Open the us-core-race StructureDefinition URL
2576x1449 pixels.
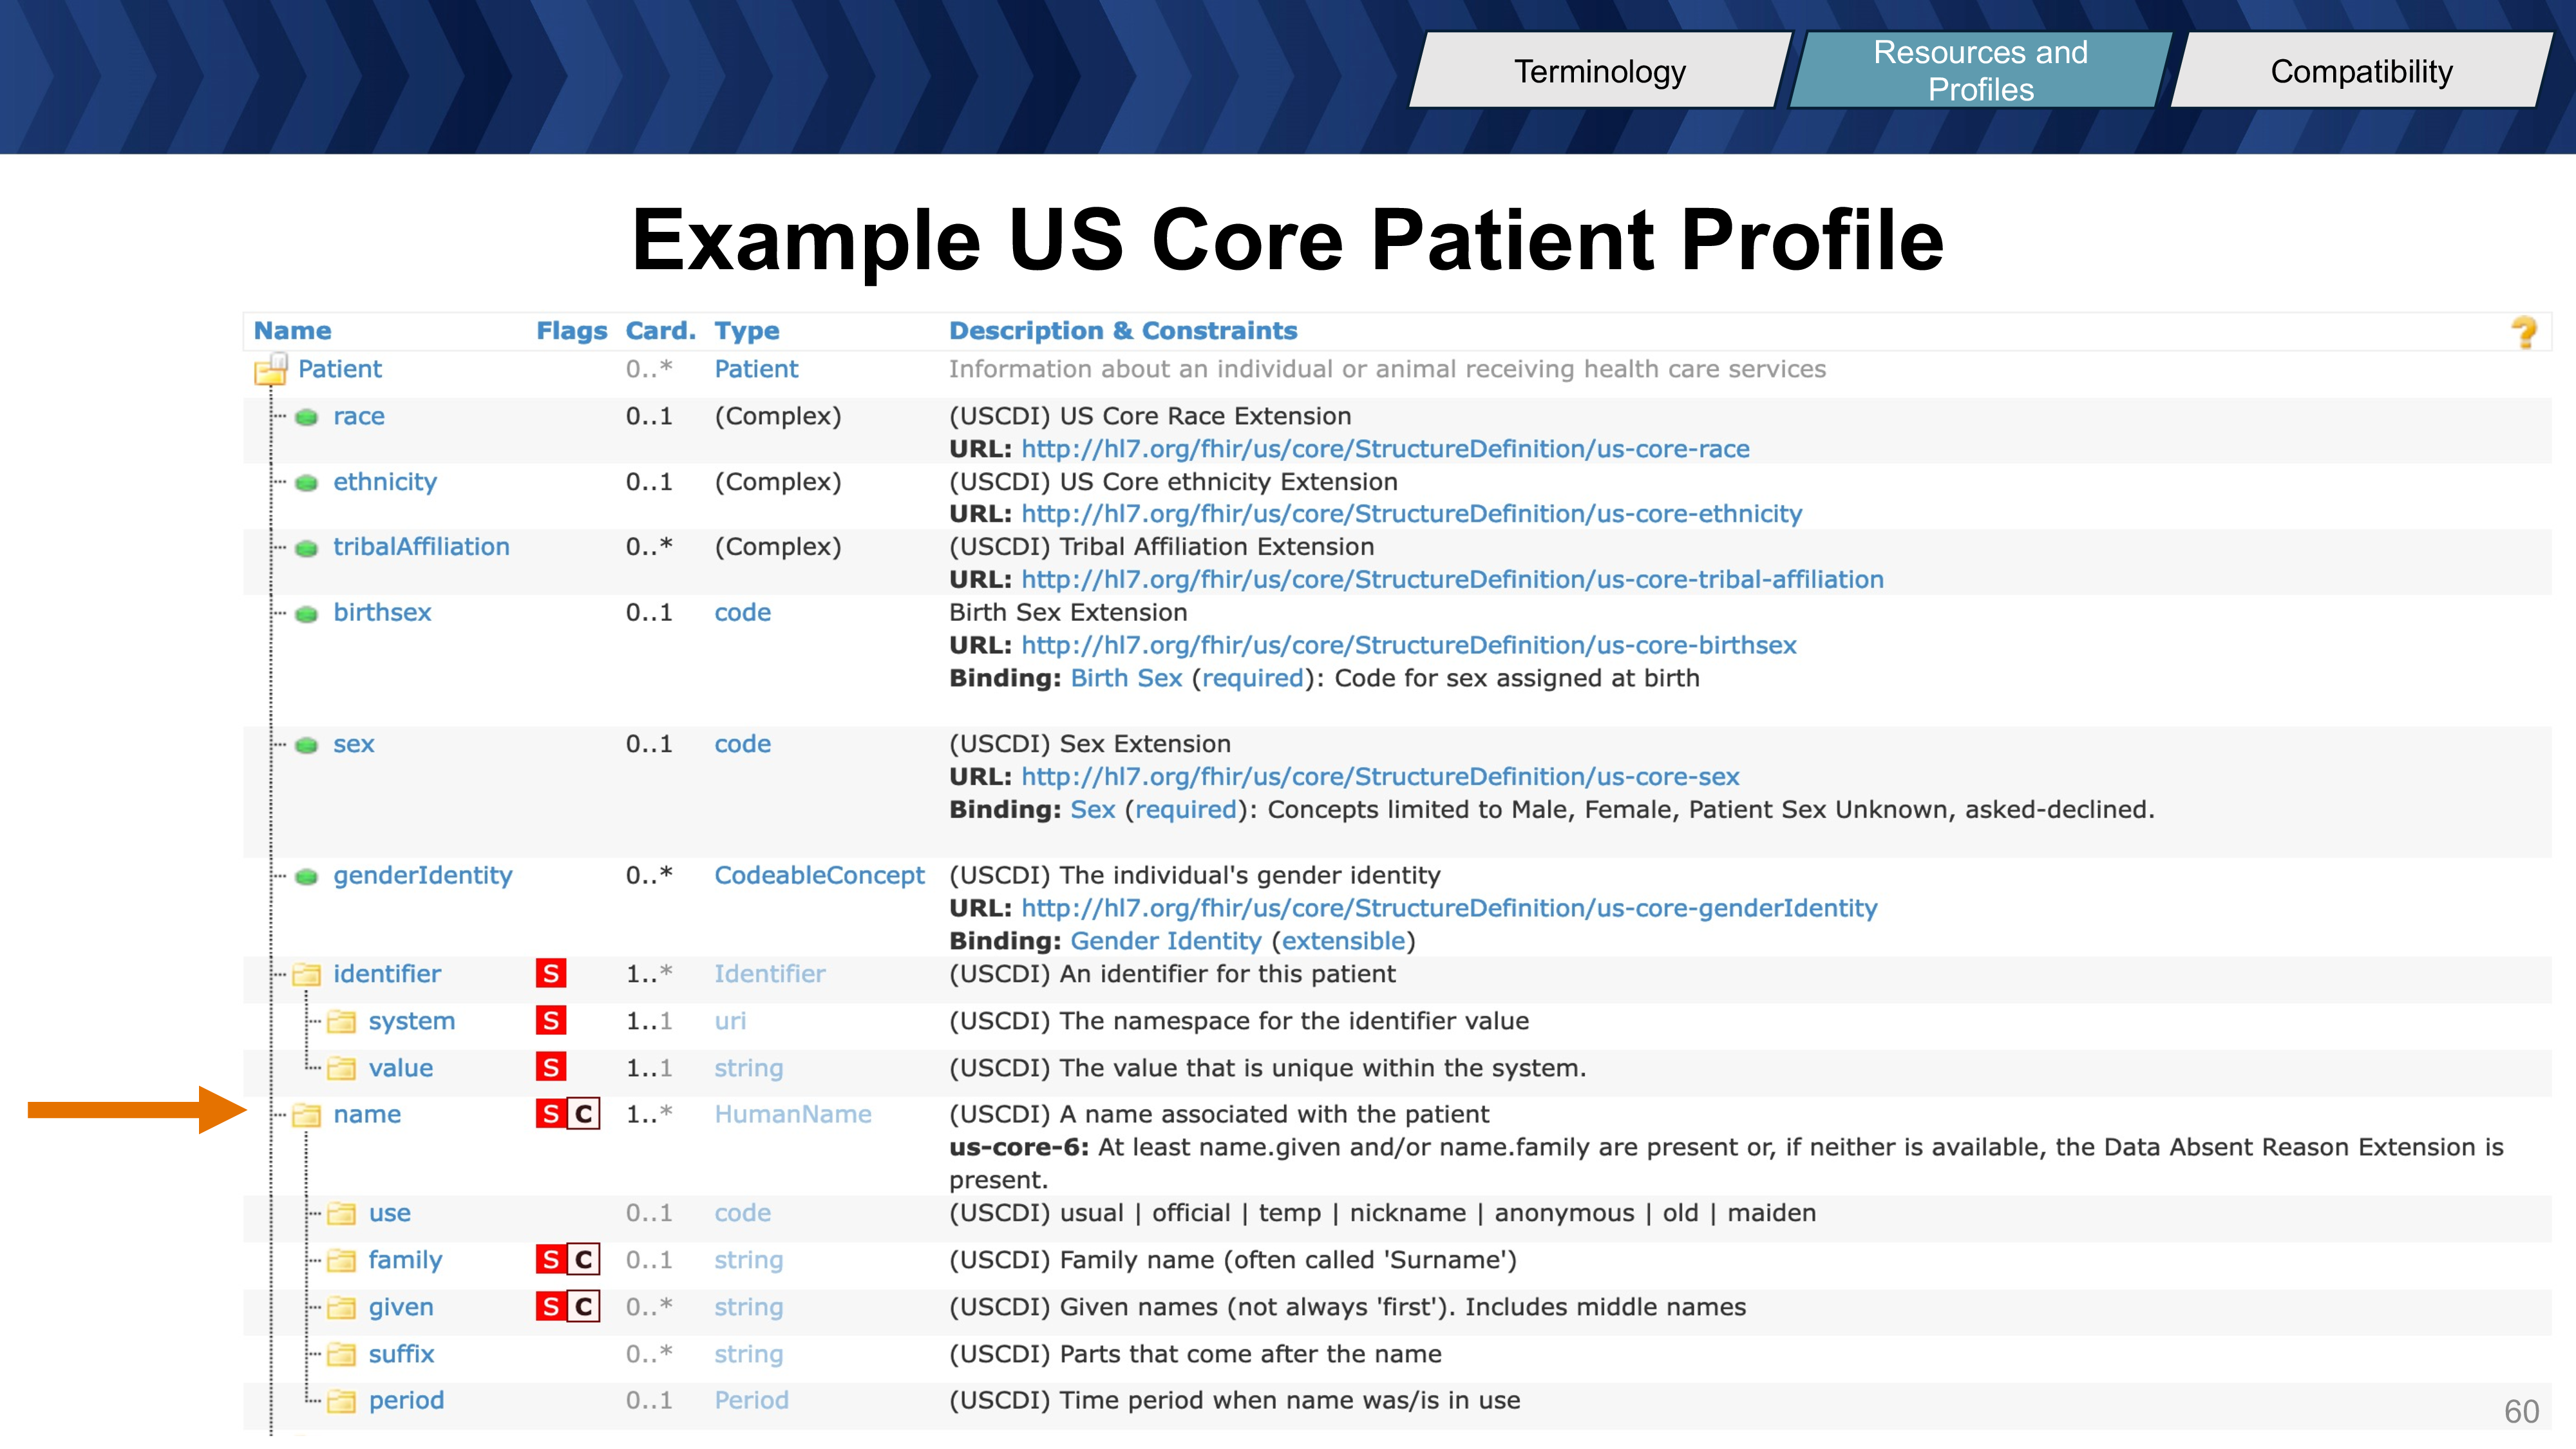click(x=1385, y=449)
